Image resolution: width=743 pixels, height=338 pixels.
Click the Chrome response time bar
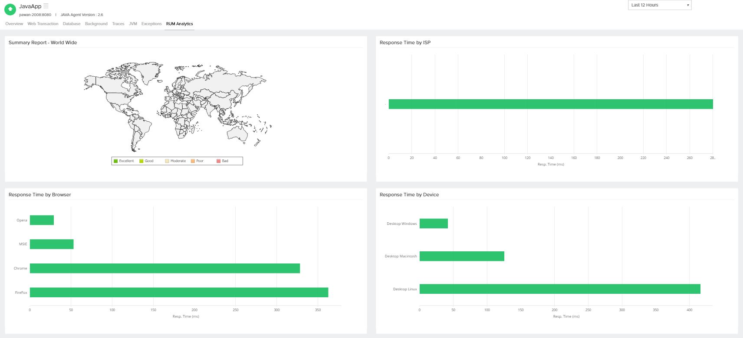(x=165, y=268)
